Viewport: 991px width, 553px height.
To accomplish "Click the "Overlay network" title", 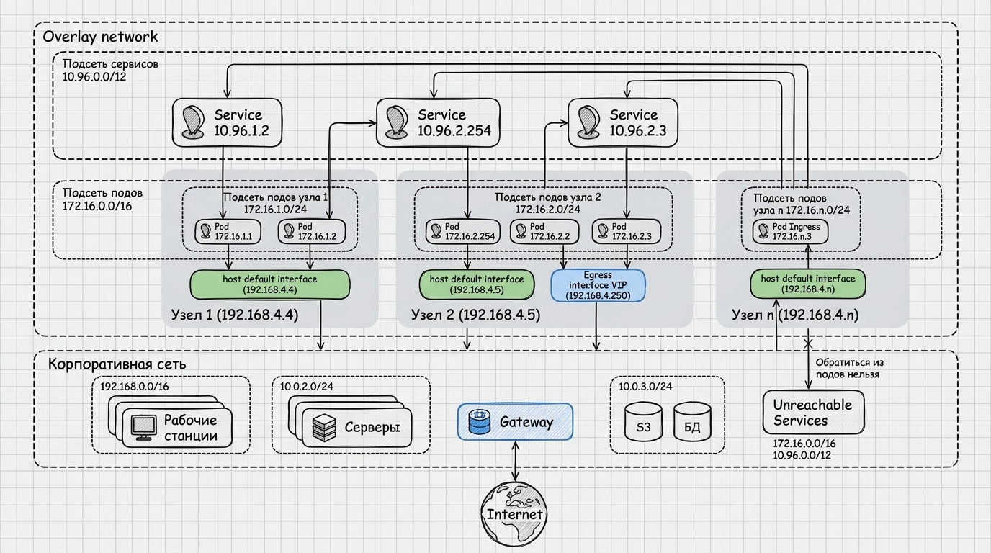I will click(x=100, y=37).
